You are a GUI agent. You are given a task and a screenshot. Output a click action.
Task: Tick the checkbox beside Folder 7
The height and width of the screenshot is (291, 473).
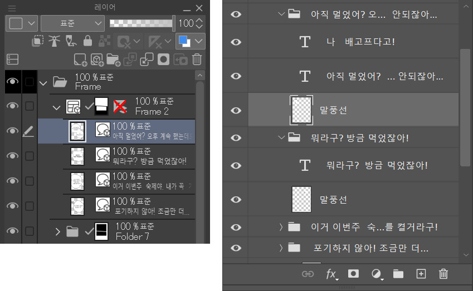(x=30, y=231)
